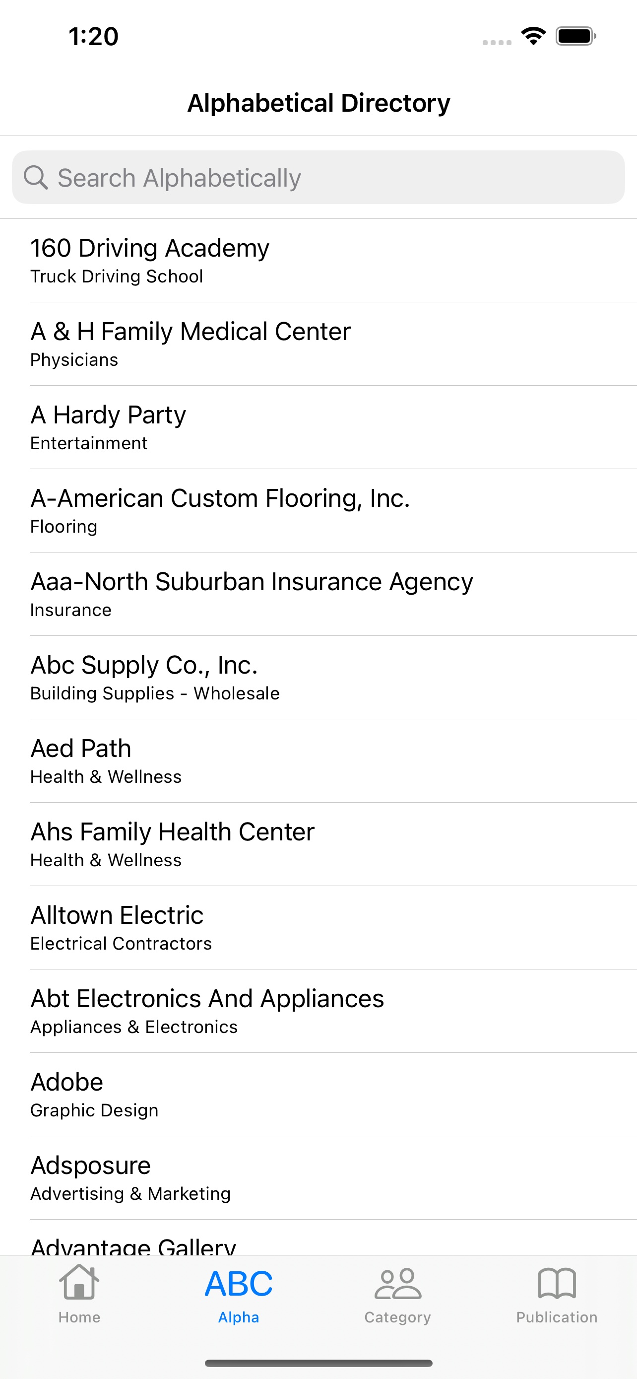Open A & H Family Medical Center
This screenshot has height=1379, width=637.
click(x=318, y=344)
